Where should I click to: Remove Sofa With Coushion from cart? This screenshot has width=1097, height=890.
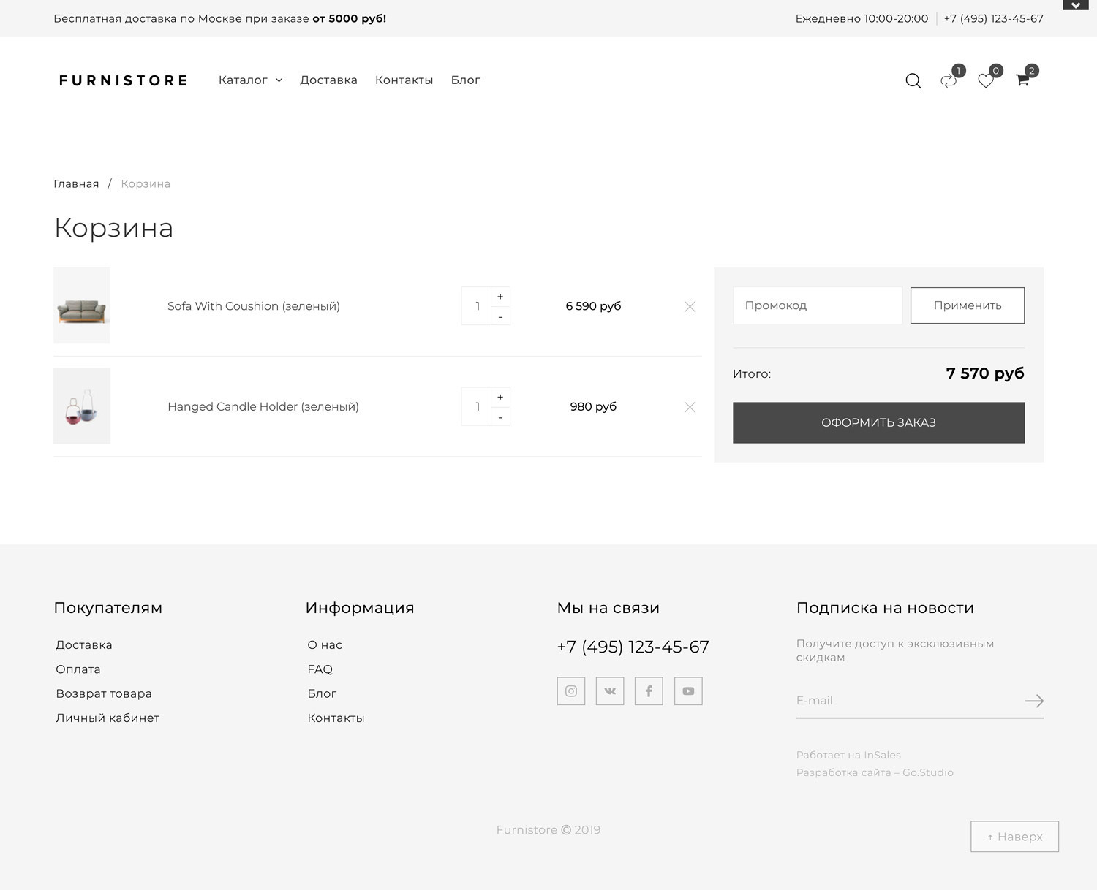point(690,307)
